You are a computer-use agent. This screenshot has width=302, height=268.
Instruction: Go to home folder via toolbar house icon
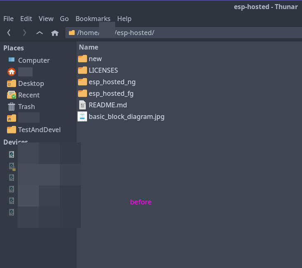(x=55, y=33)
